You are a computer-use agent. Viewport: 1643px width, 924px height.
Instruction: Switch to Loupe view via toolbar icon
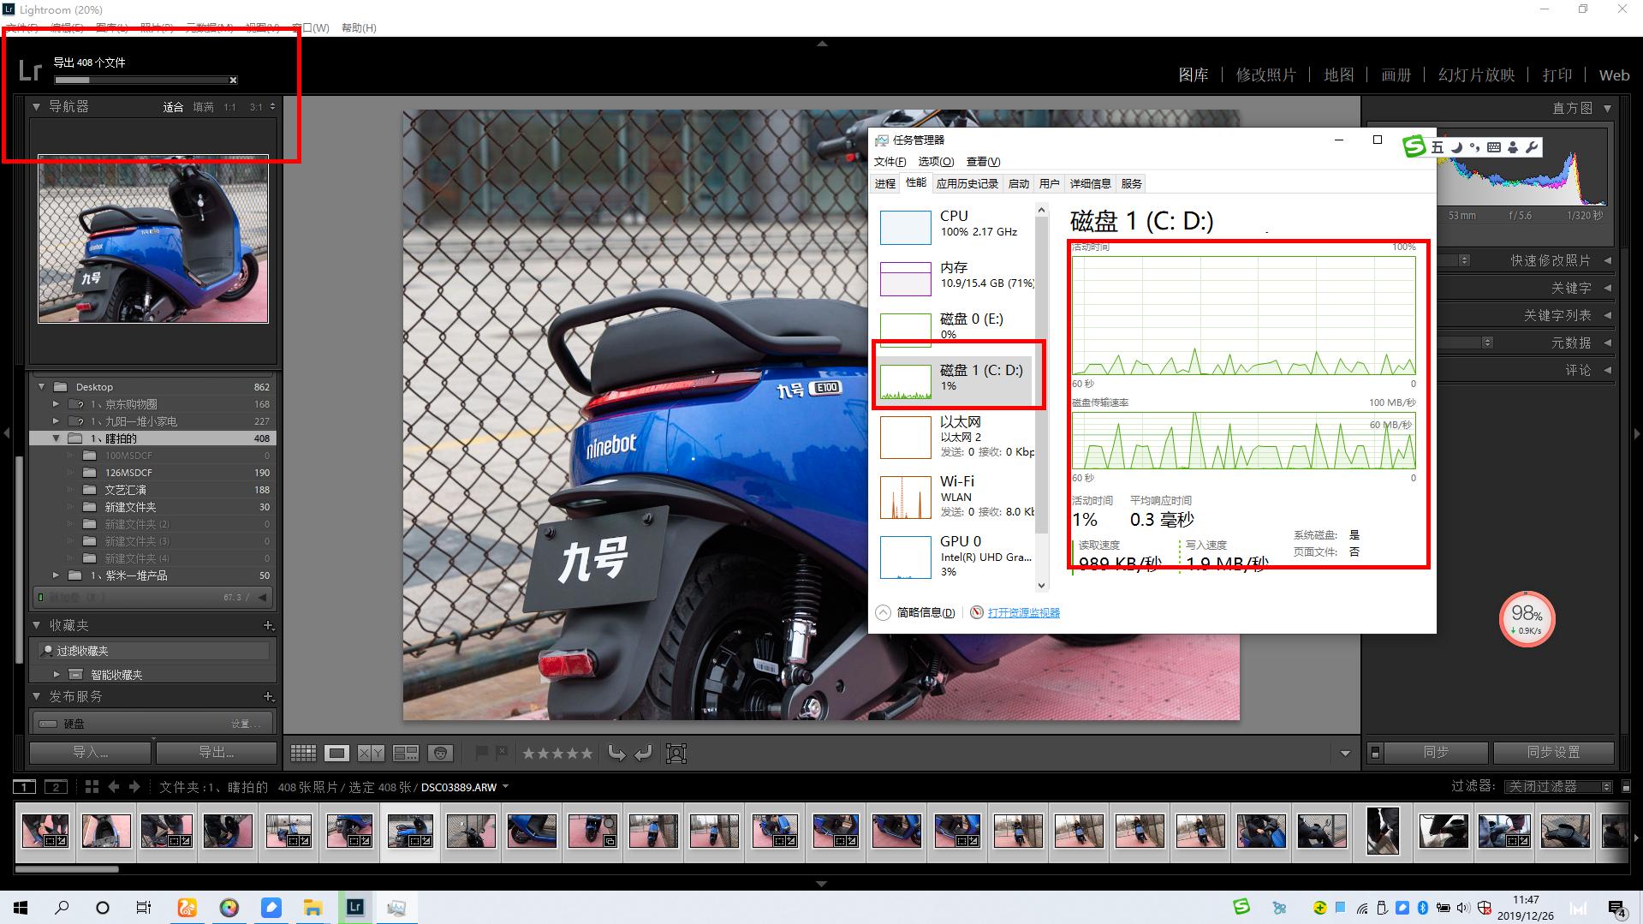(337, 753)
